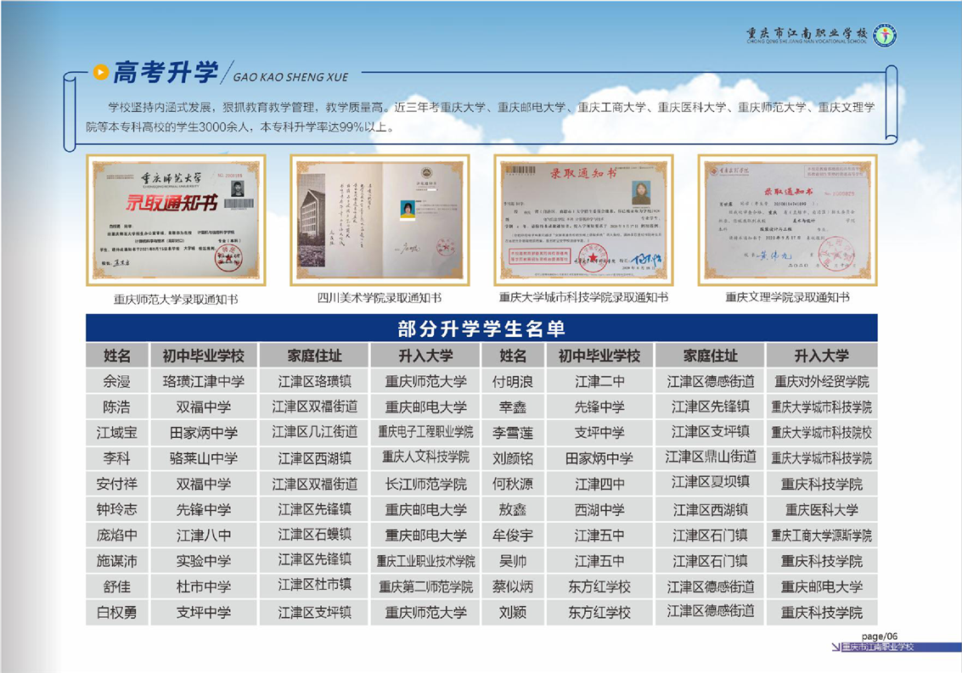Click the 江津区珞璜镇 address cell

(x=315, y=382)
